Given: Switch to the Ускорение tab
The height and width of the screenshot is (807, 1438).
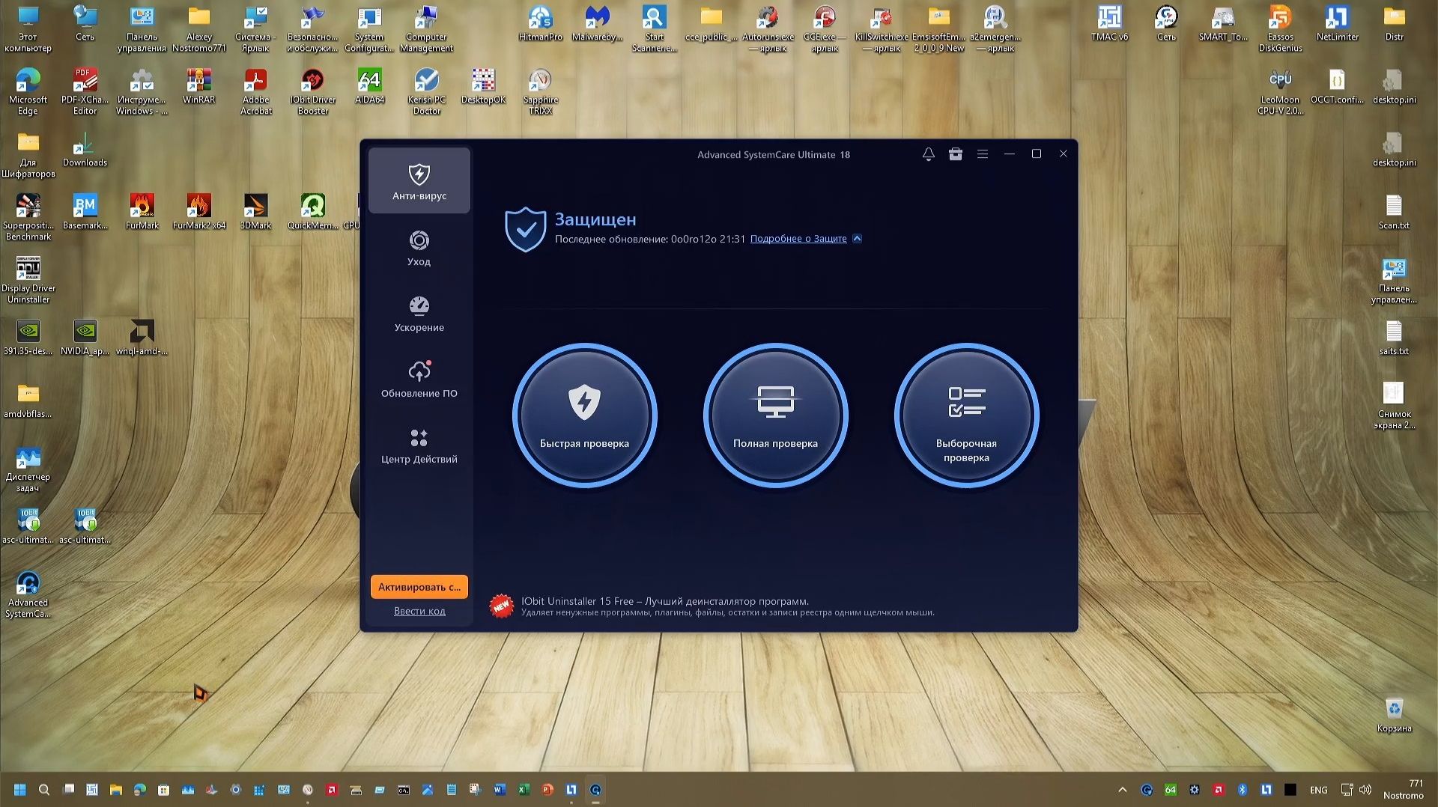Looking at the screenshot, I should click(419, 313).
